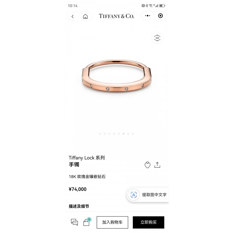
Task: Open customer chat icon
Action: [75, 222]
